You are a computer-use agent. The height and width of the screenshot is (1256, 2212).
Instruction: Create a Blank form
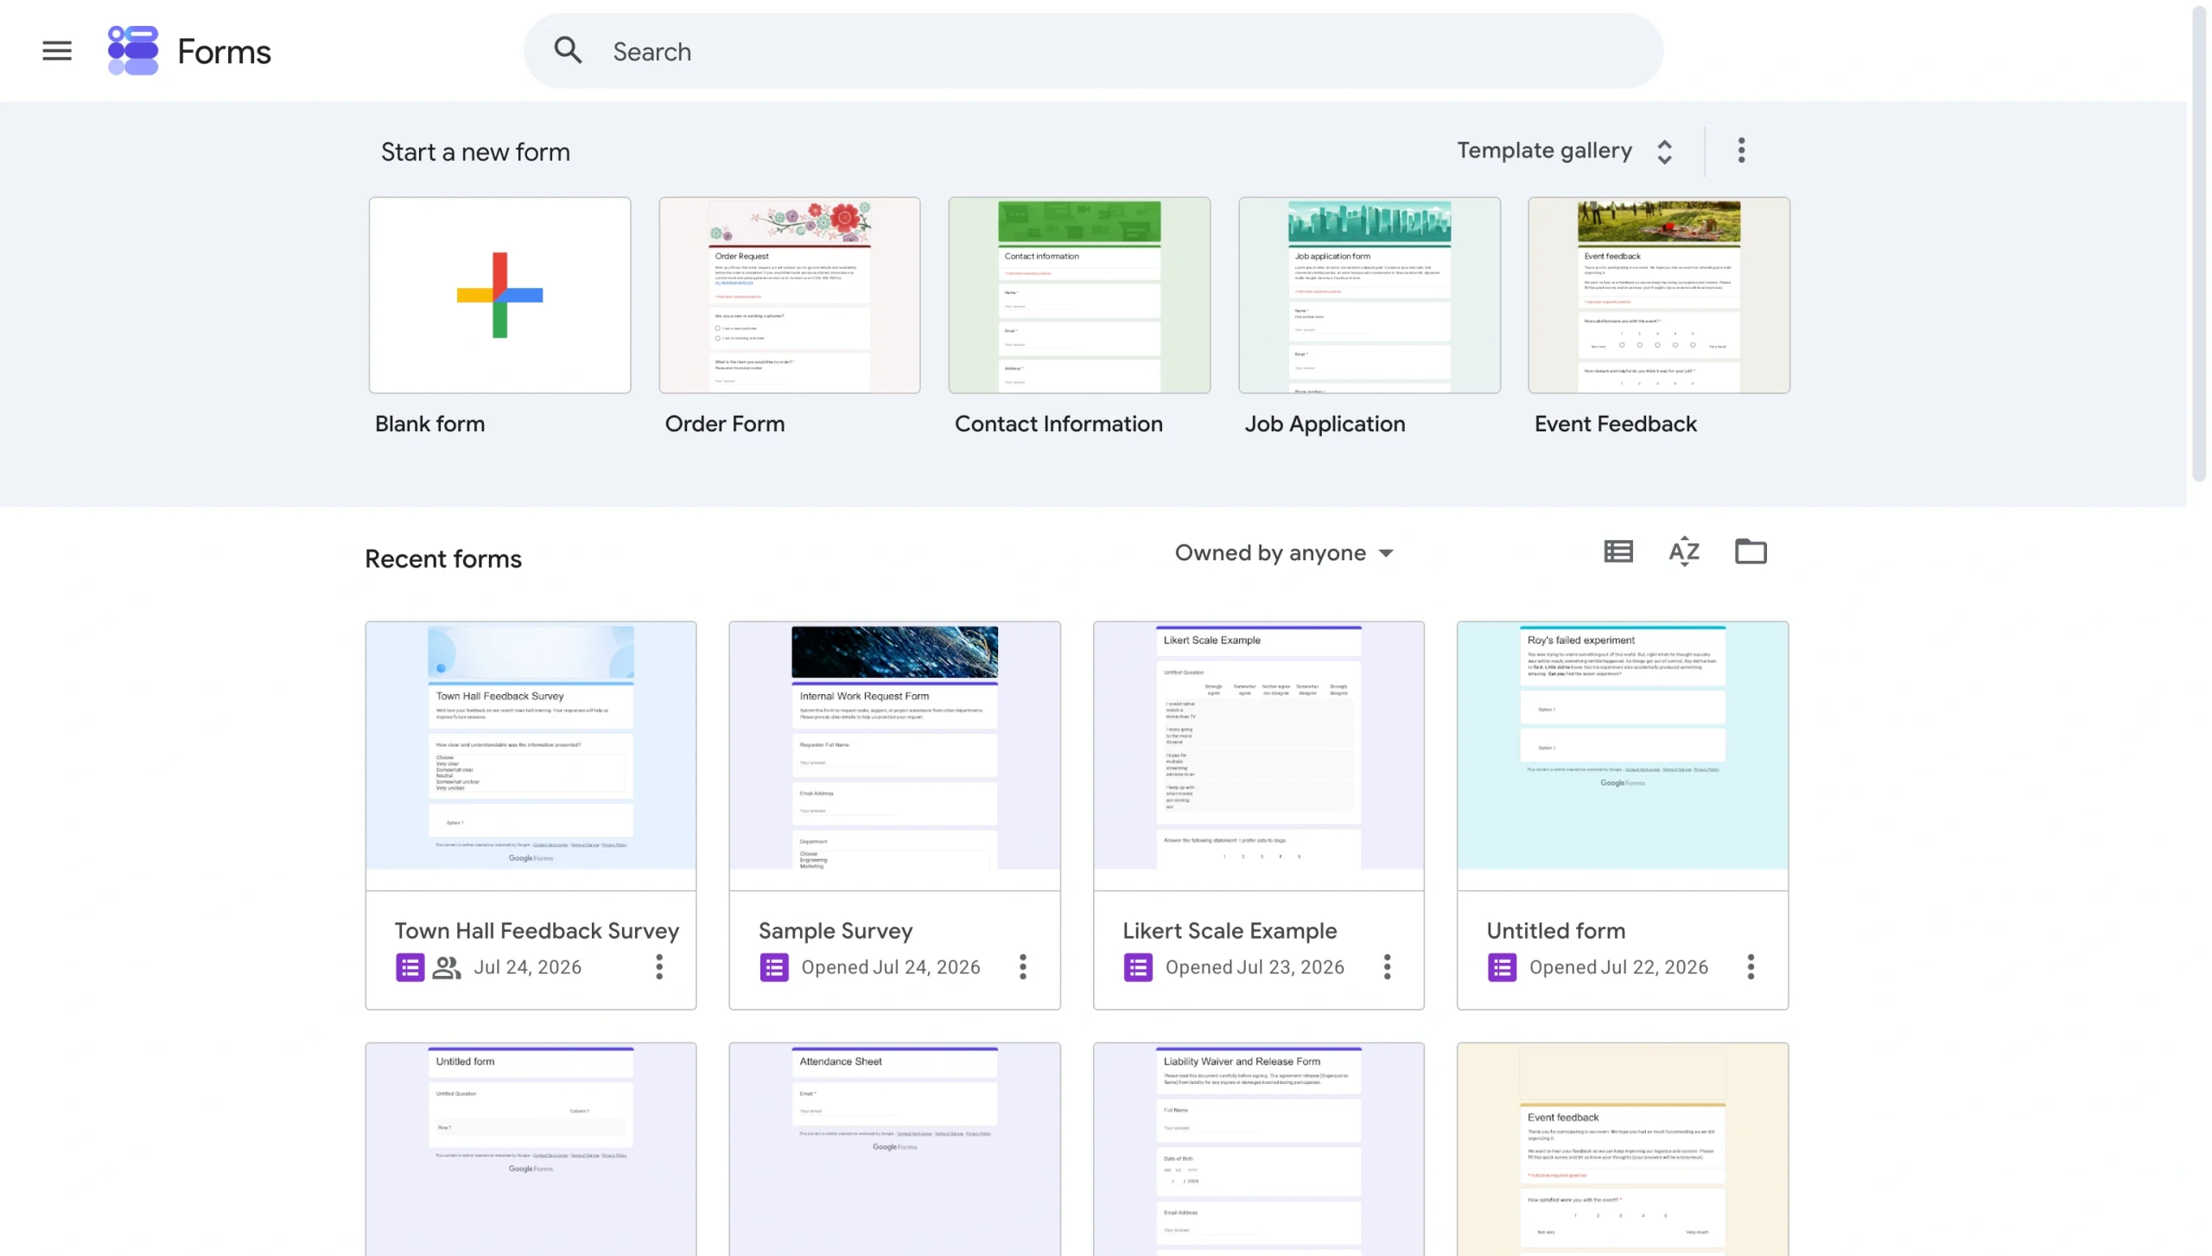click(499, 295)
